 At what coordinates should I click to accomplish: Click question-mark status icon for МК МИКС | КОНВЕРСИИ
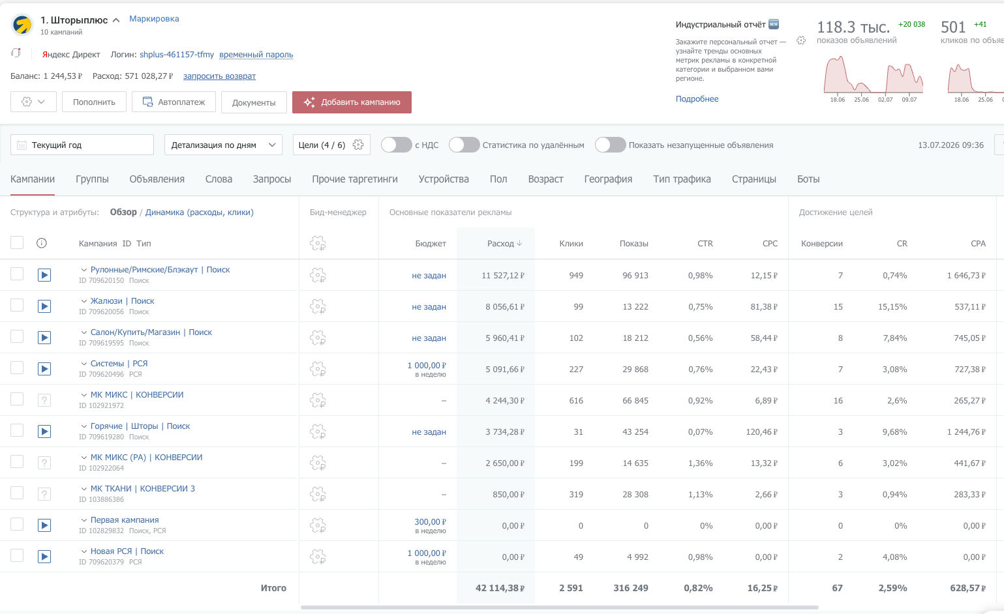(44, 400)
